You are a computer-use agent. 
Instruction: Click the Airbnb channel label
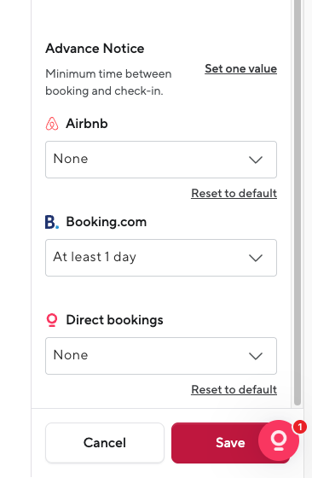click(x=87, y=124)
